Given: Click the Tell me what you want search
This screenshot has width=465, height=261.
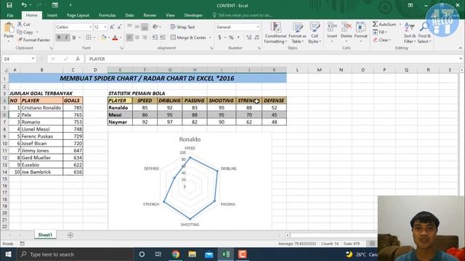Looking at the screenshot, I should (242, 15).
